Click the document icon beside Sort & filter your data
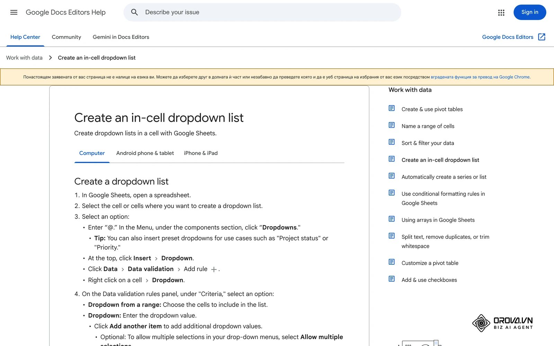 (x=392, y=142)
